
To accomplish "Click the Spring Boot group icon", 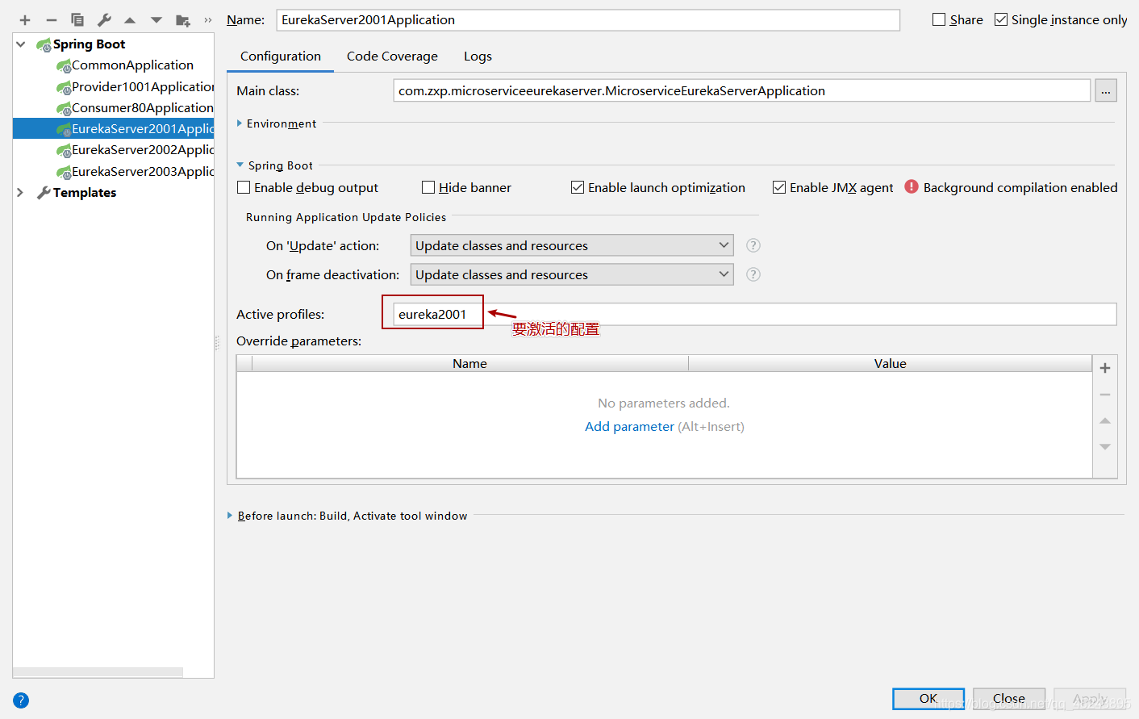I will pos(44,44).
